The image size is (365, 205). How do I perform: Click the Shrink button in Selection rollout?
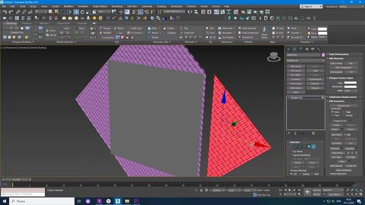[x=298, y=163]
